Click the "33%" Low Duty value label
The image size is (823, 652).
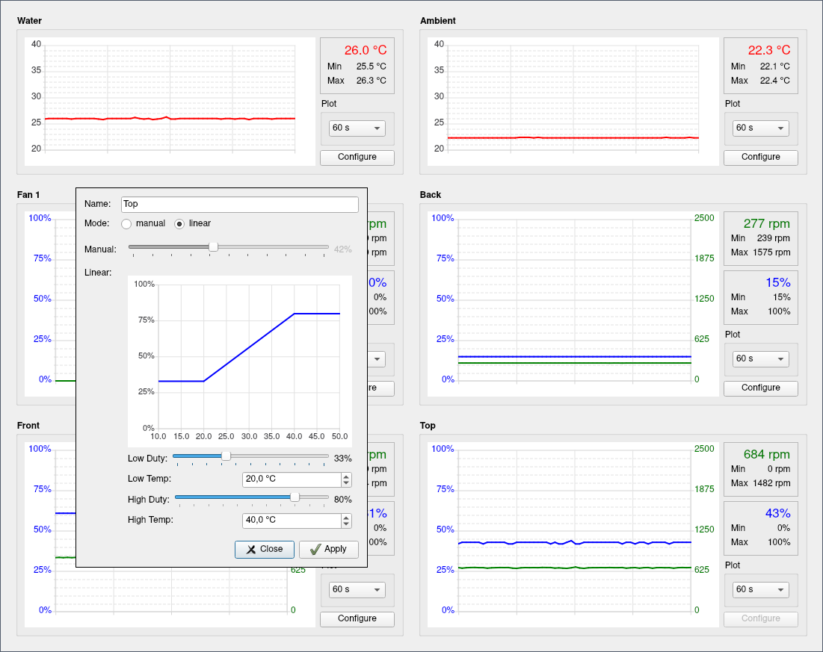[x=343, y=459]
